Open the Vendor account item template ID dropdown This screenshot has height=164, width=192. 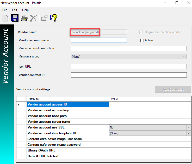(x=189, y=133)
